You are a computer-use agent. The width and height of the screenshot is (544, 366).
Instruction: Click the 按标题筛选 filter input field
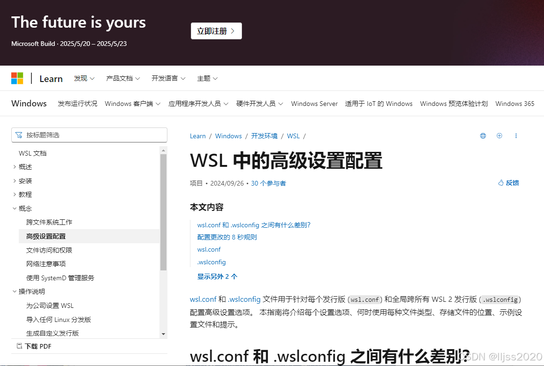coord(89,135)
